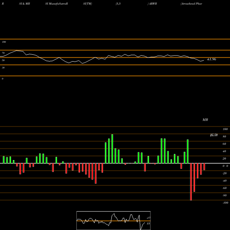Viewport: 230px width, 230px height.
Task: Click the ARWR ticker symbol text
Action: (x=153, y=4)
